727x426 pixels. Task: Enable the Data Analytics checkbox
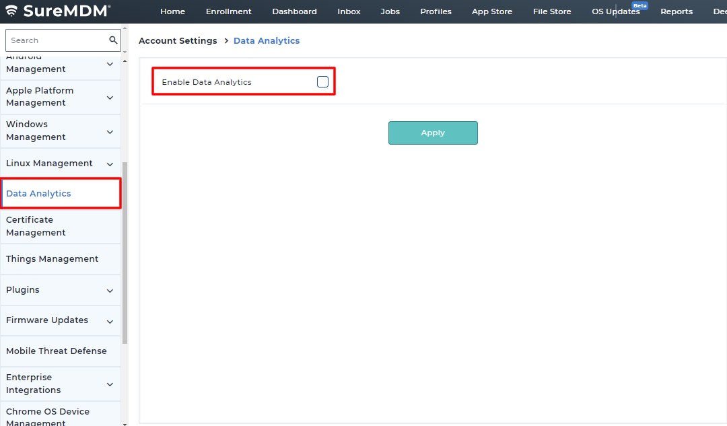(x=322, y=82)
